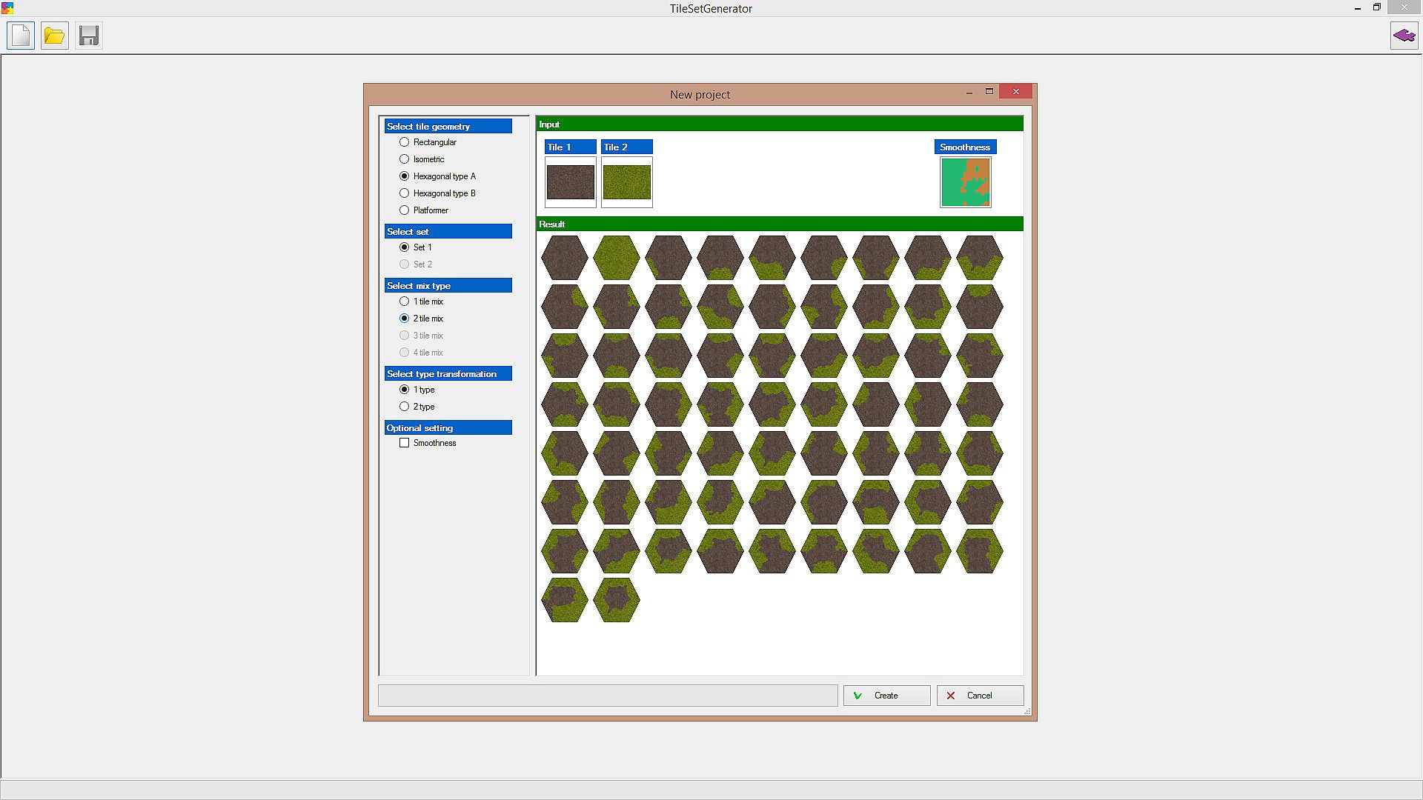This screenshot has width=1423, height=800.
Task: Click the Save floppy disk icon
Action: click(x=88, y=36)
